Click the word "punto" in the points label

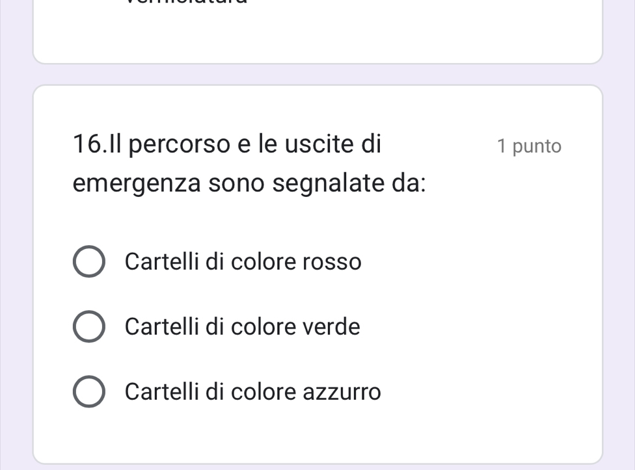(537, 146)
